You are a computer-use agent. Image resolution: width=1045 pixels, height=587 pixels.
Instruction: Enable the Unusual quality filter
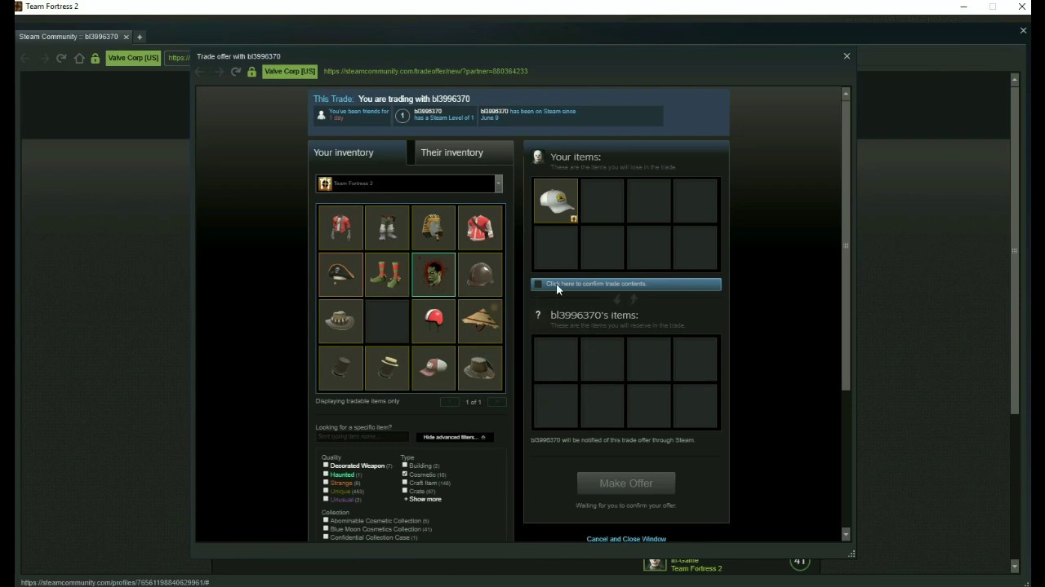(x=326, y=499)
